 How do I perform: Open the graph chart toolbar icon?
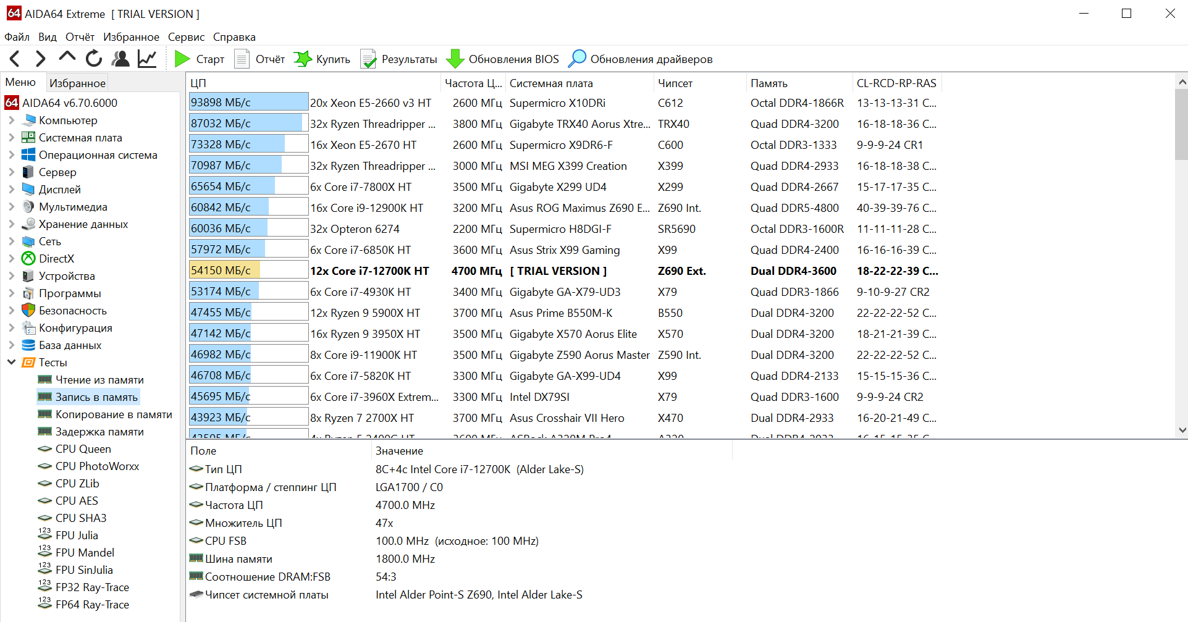[x=147, y=59]
